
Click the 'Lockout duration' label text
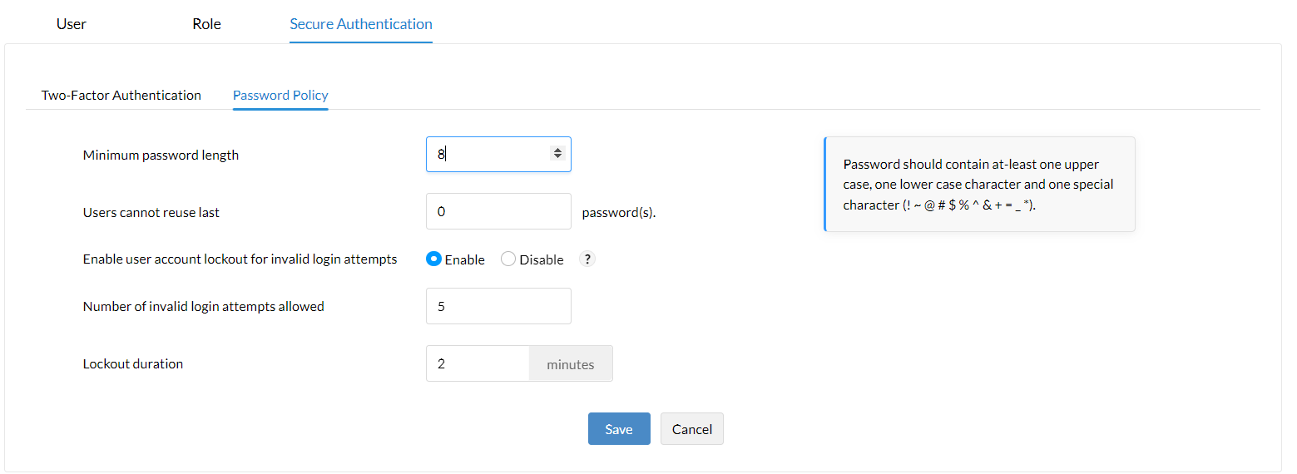click(x=133, y=363)
